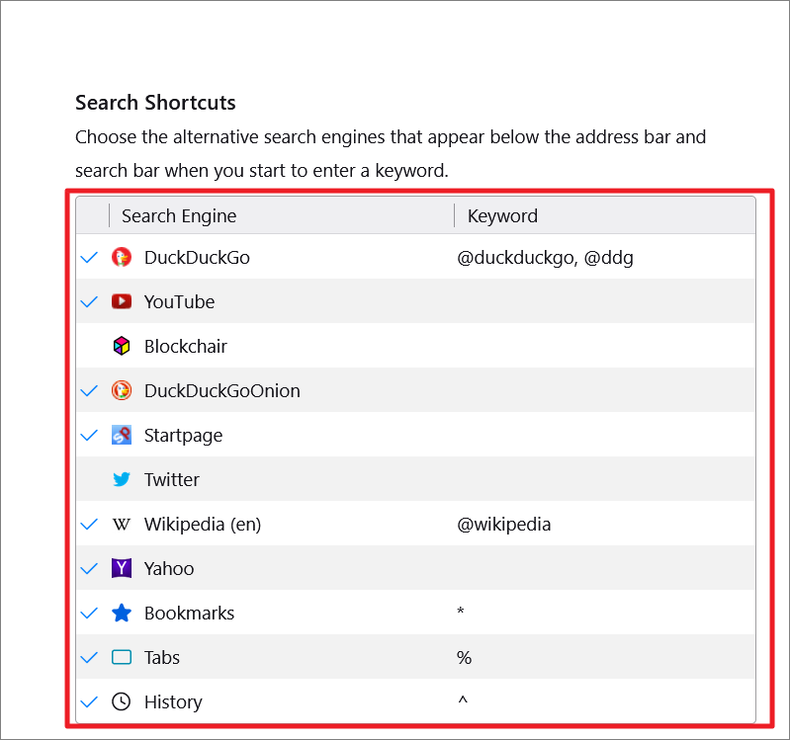Screen dimensions: 790x740
Task: Click the Blockchair cube icon
Action: (122, 346)
